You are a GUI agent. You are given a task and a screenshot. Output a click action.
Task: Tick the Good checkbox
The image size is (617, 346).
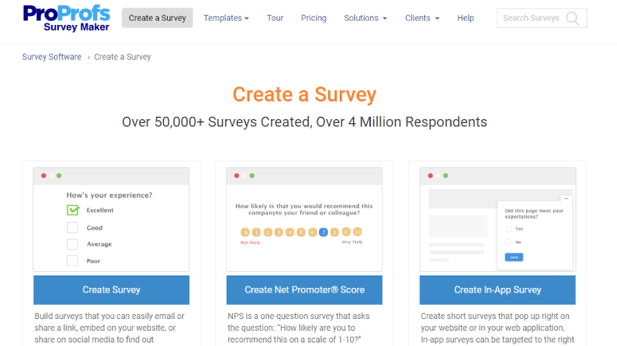pyautogui.click(x=72, y=228)
